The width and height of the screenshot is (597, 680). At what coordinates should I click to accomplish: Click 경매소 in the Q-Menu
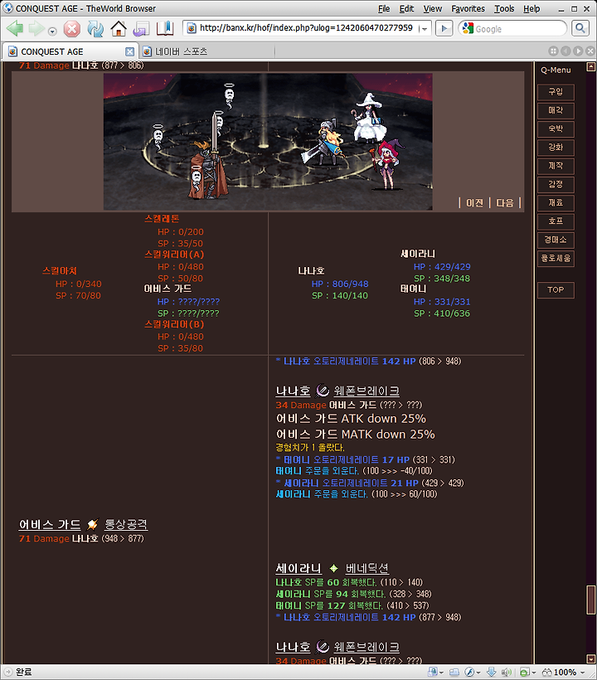point(556,240)
